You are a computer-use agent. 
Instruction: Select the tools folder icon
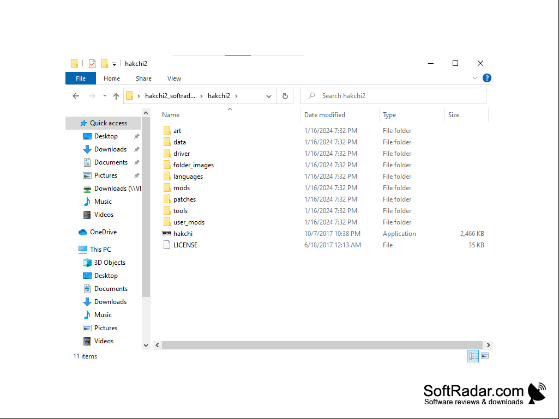click(x=167, y=210)
